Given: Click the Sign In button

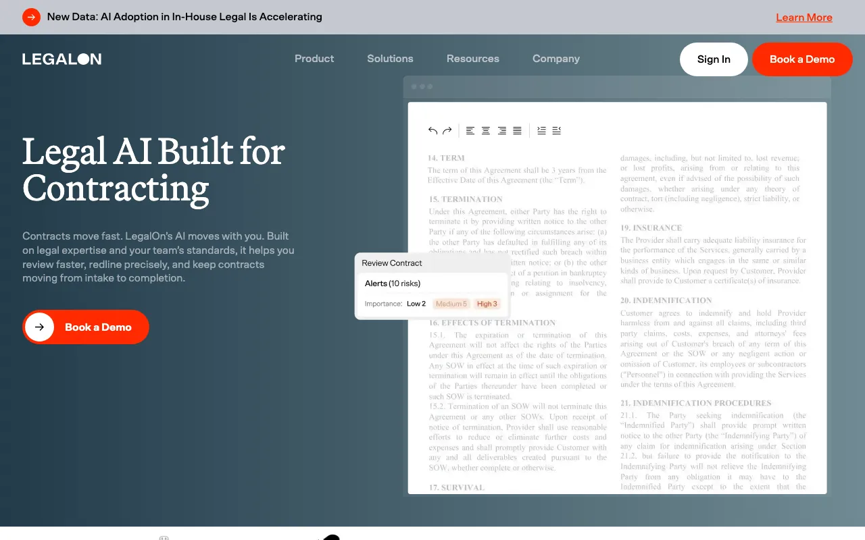Looking at the screenshot, I should (x=714, y=59).
